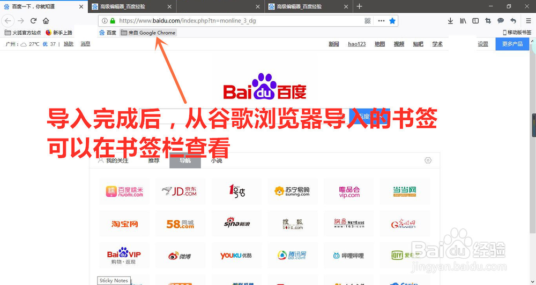Select the 百度一下，你就知道 tab

(44, 6)
